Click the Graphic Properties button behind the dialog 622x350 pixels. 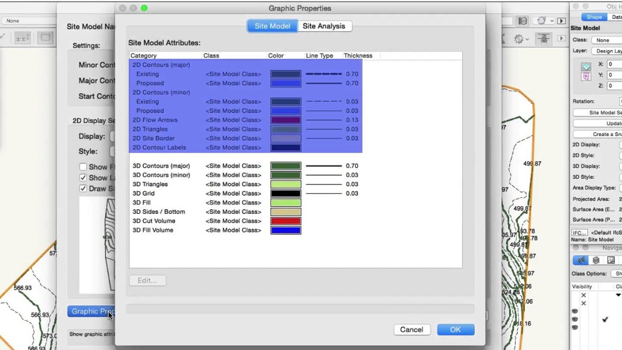(x=92, y=311)
